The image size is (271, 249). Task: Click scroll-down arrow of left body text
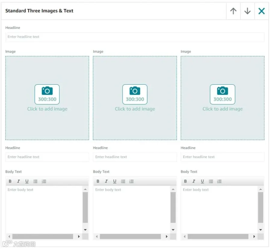(85, 230)
